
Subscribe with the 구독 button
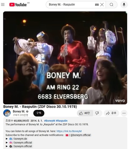39,113
